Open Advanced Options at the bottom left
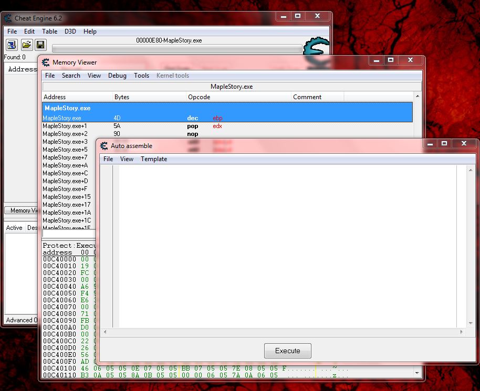Image resolution: width=480 pixels, height=391 pixels. 20,320
